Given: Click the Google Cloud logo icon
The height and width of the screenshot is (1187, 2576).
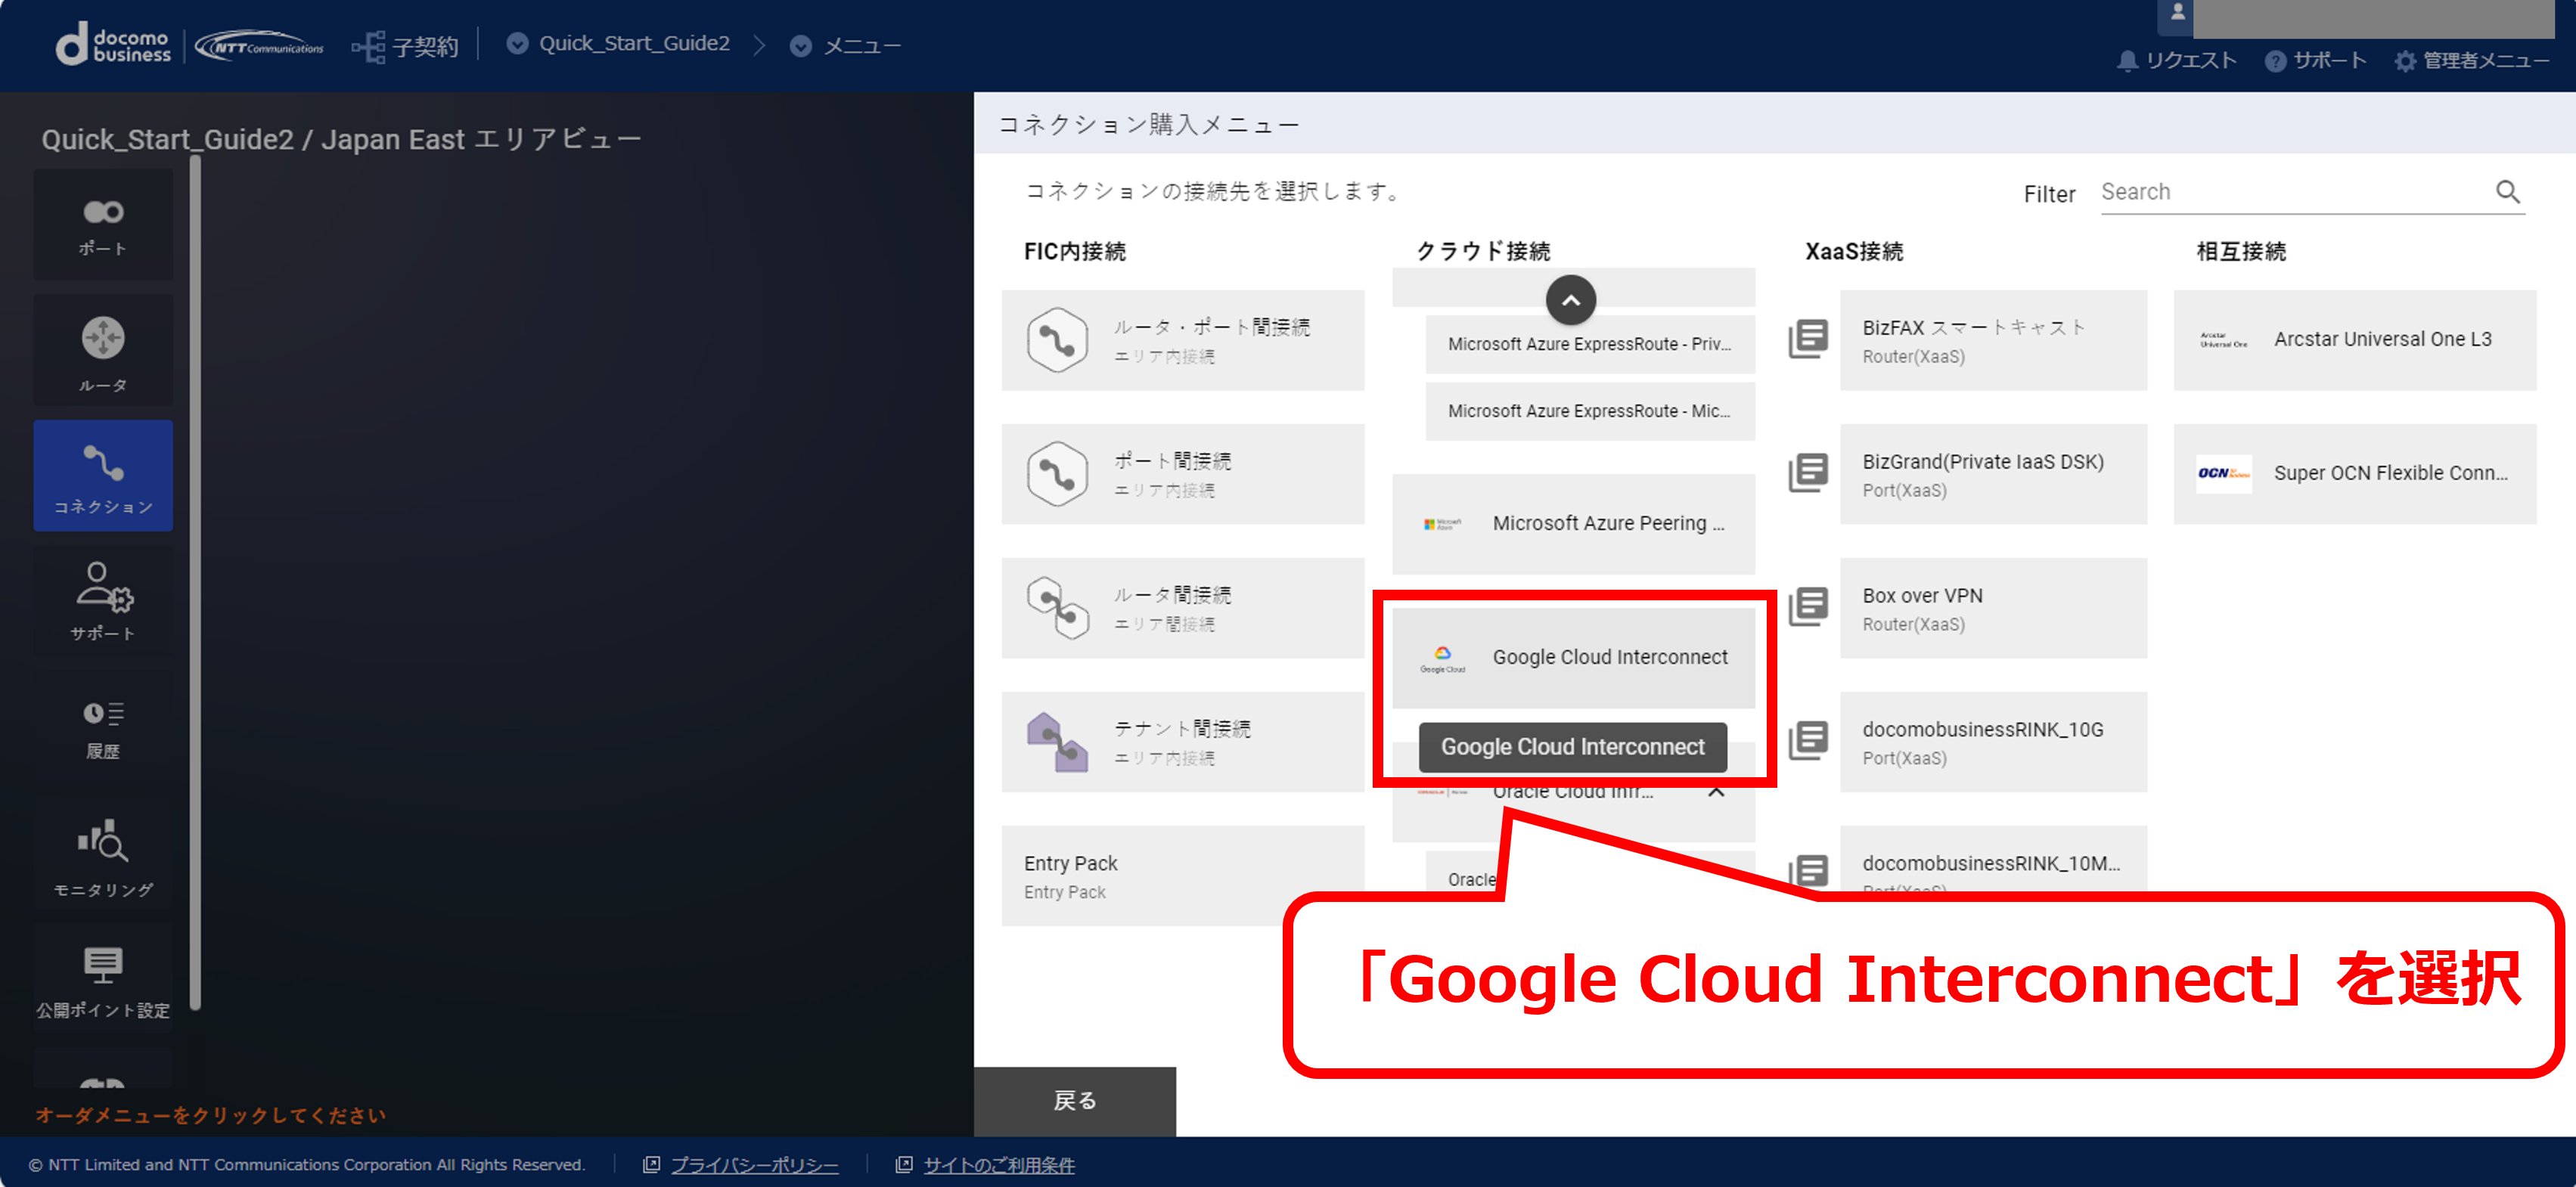Looking at the screenshot, I should pyautogui.click(x=1442, y=659).
